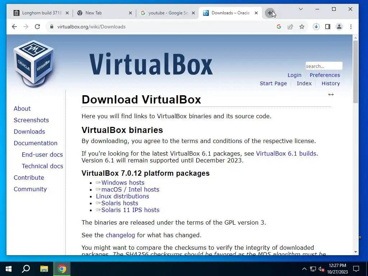Select the Downloads – Oracle tab
The height and width of the screenshot is (276, 368).
coord(230,13)
